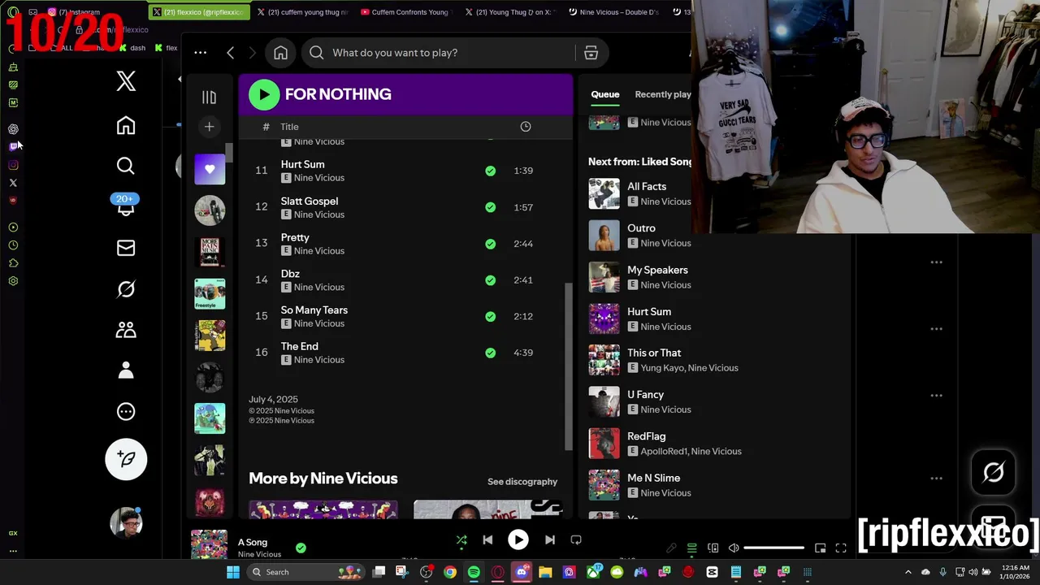1040x585 pixels.
Task: Toggle saved checkmark for Hurt Sum track row
Action: tap(490, 171)
